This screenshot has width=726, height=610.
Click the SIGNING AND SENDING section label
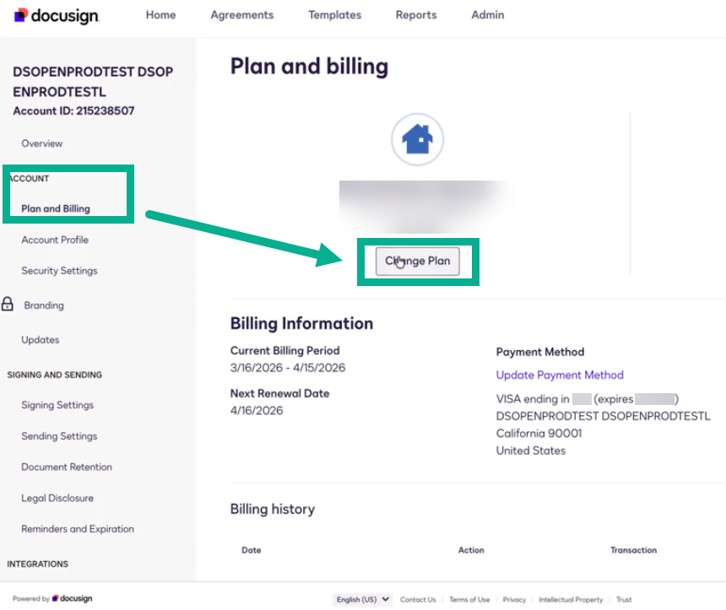point(55,375)
